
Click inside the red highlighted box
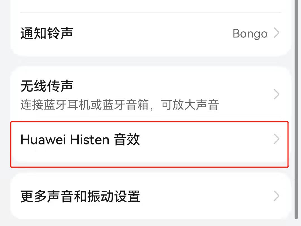click(x=149, y=144)
